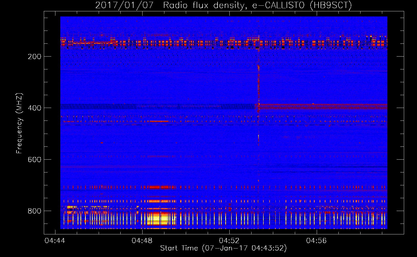This screenshot has height=257, width=417.
Task: Click the 600 frequency tick label
Action: tap(35, 160)
